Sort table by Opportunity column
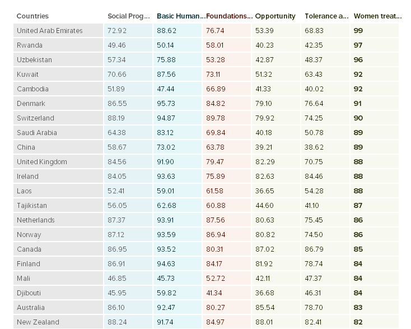Viewport: 411px width, 329px height. click(275, 16)
